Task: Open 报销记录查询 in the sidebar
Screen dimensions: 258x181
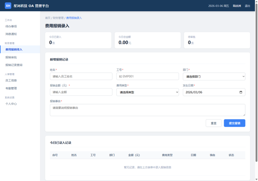Action: 14,65
